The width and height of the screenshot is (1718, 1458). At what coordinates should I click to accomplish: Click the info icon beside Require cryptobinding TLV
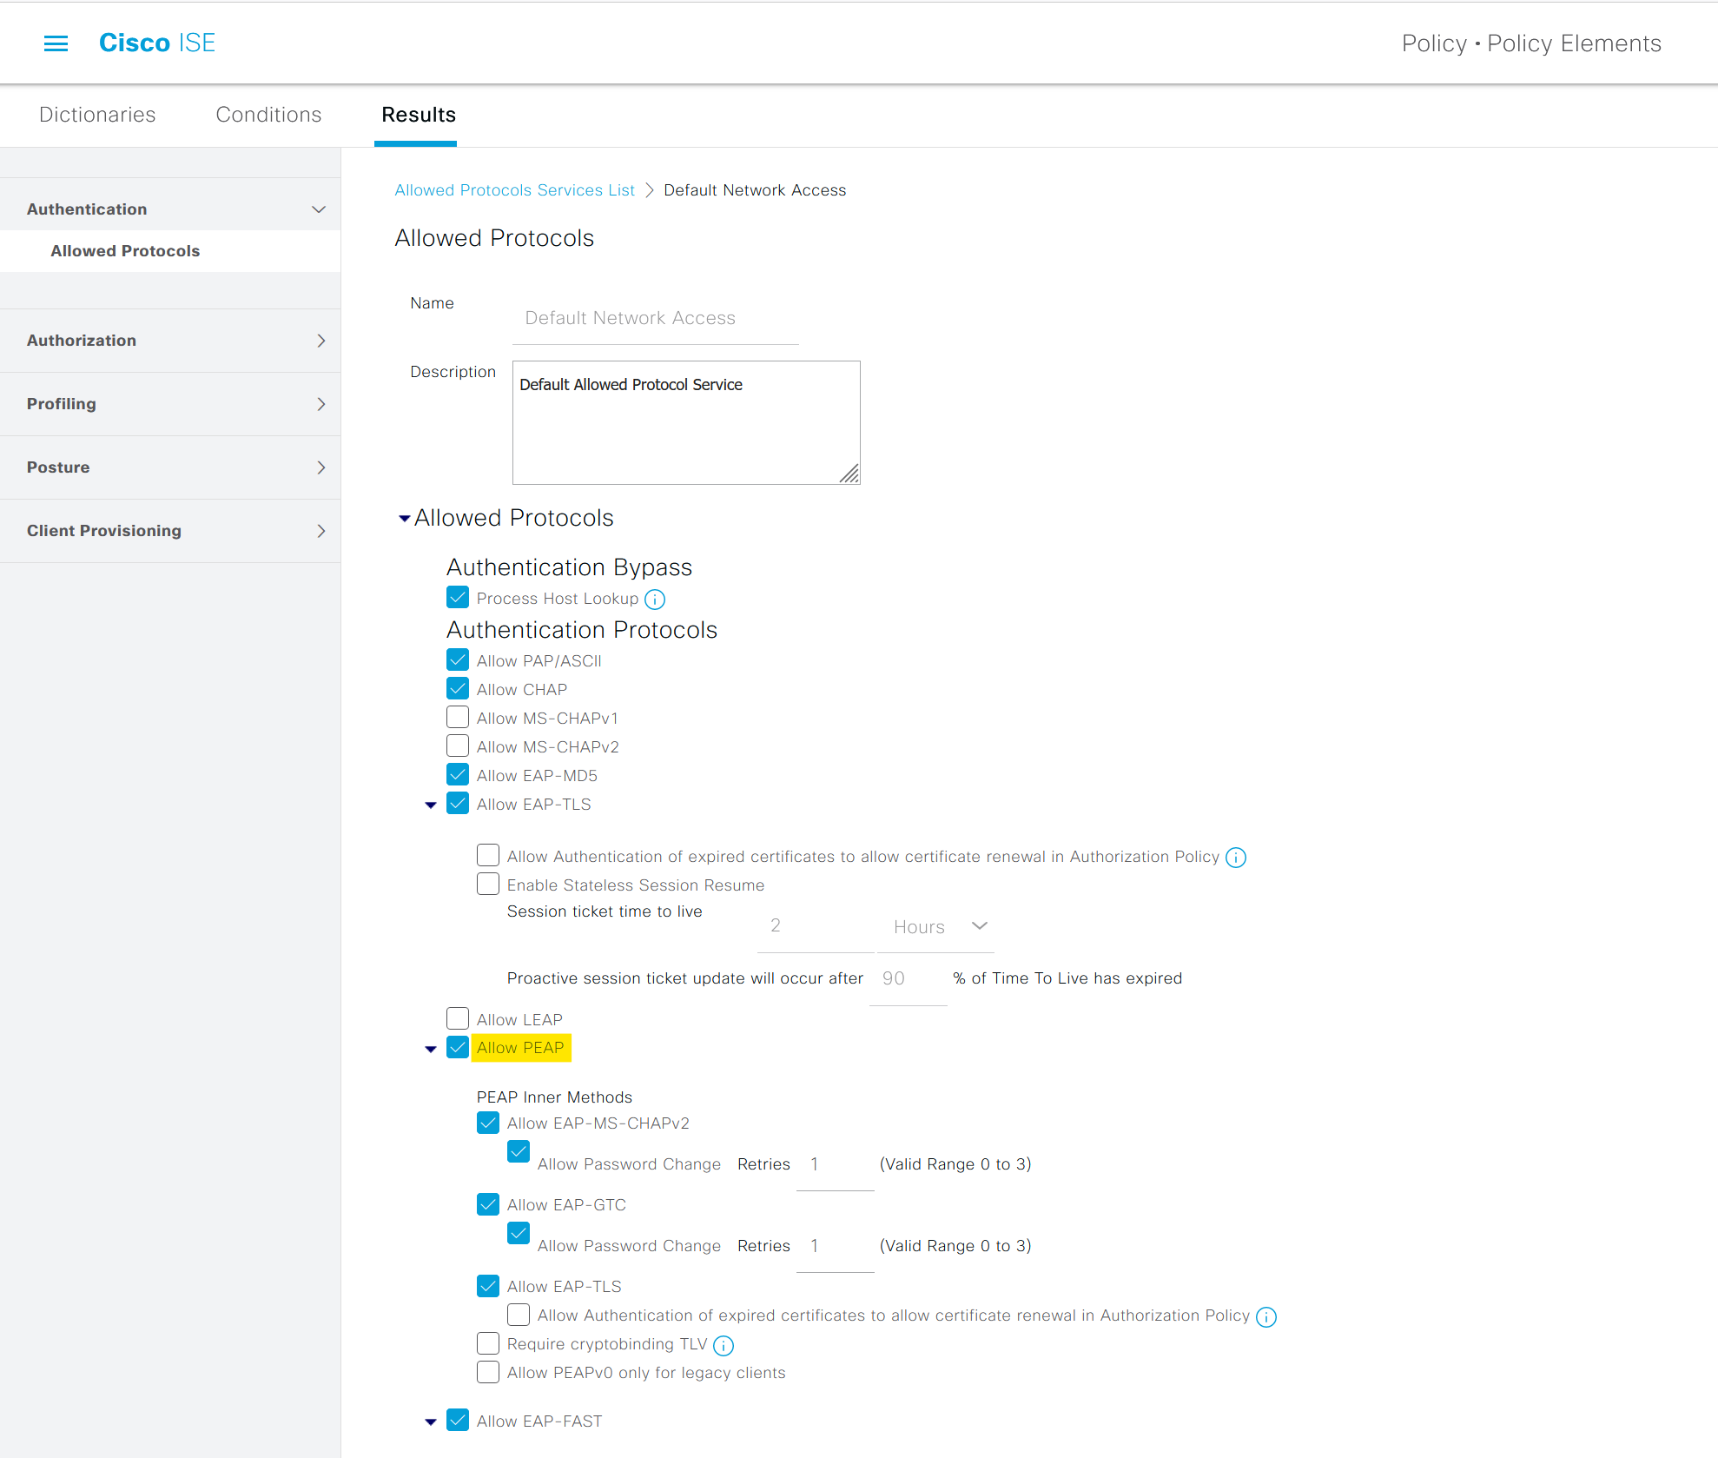click(x=723, y=1345)
